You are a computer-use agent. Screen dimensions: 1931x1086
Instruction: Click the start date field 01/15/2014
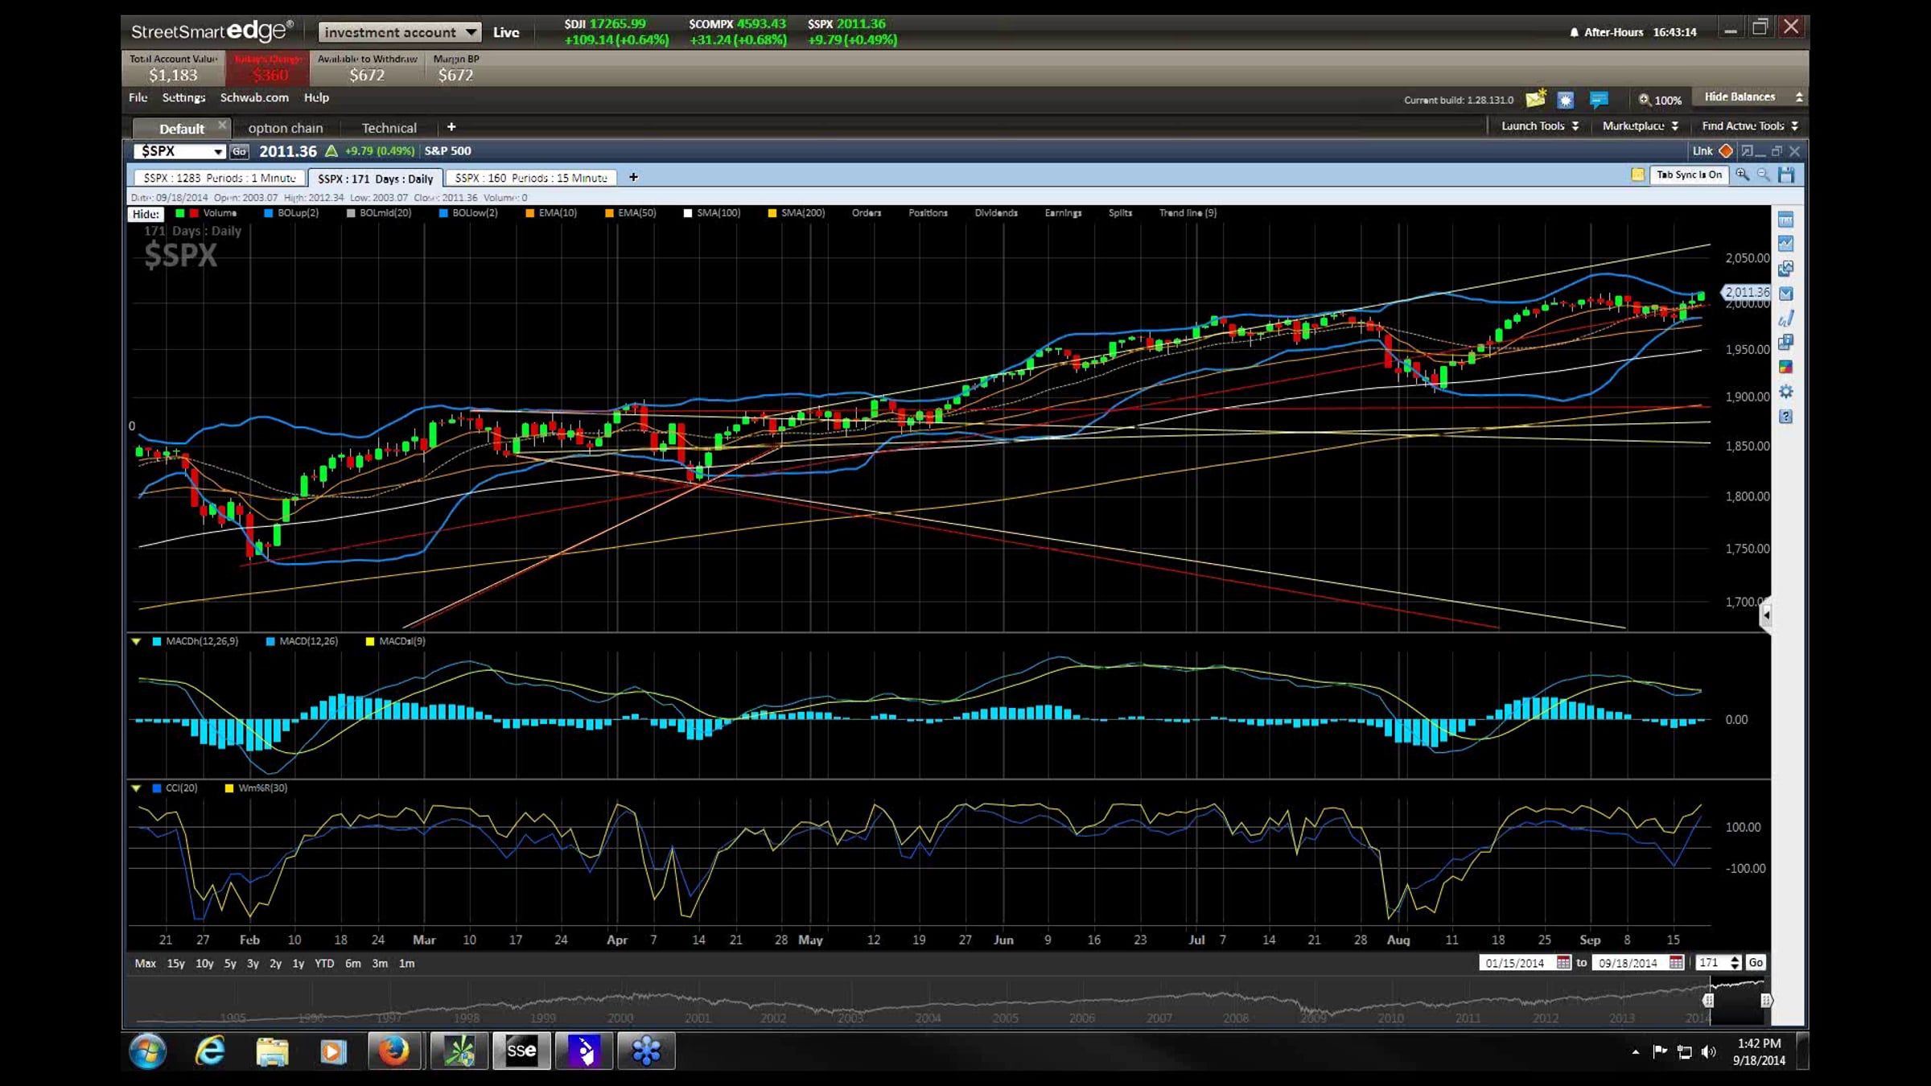pyautogui.click(x=1515, y=963)
